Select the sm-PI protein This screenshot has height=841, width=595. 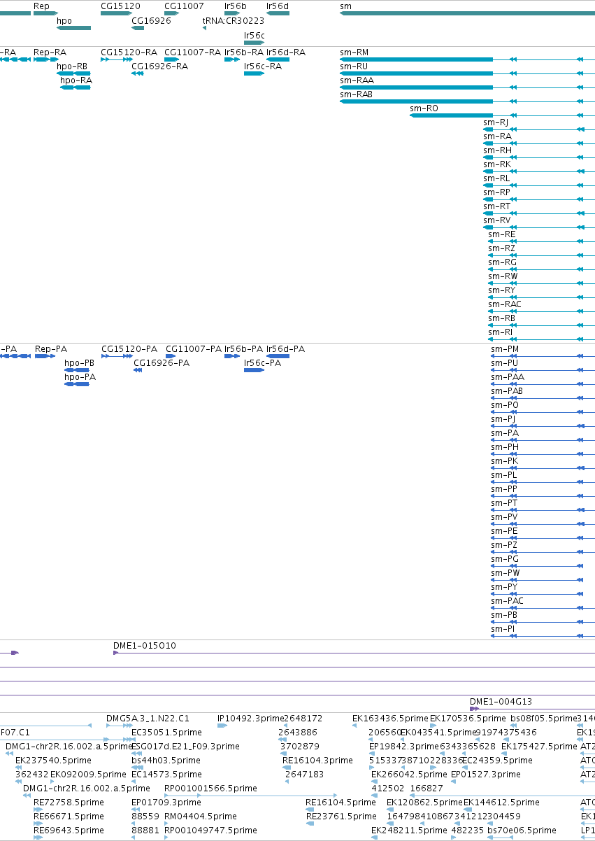point(543,636)
